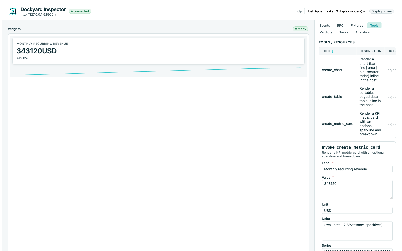
Task: Open the Verdicts tab
Action: coord(326,32)
